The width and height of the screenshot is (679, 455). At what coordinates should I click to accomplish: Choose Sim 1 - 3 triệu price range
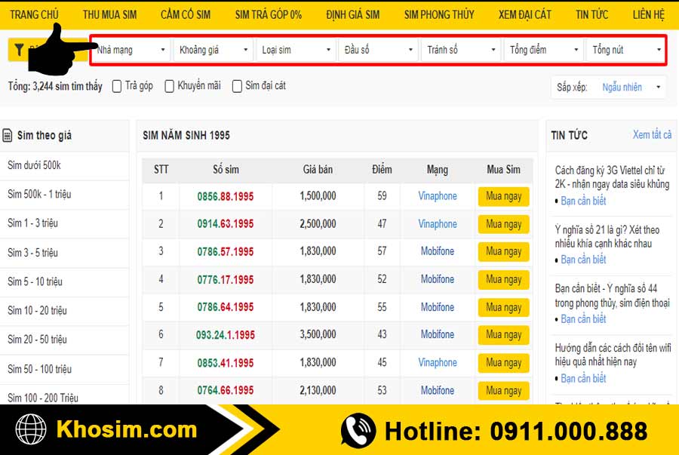coord(33,223)
